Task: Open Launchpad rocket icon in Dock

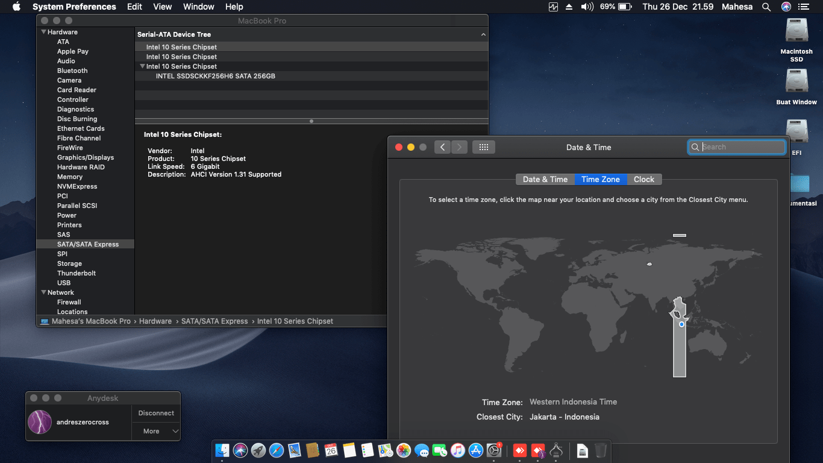Action: point(258,450)
